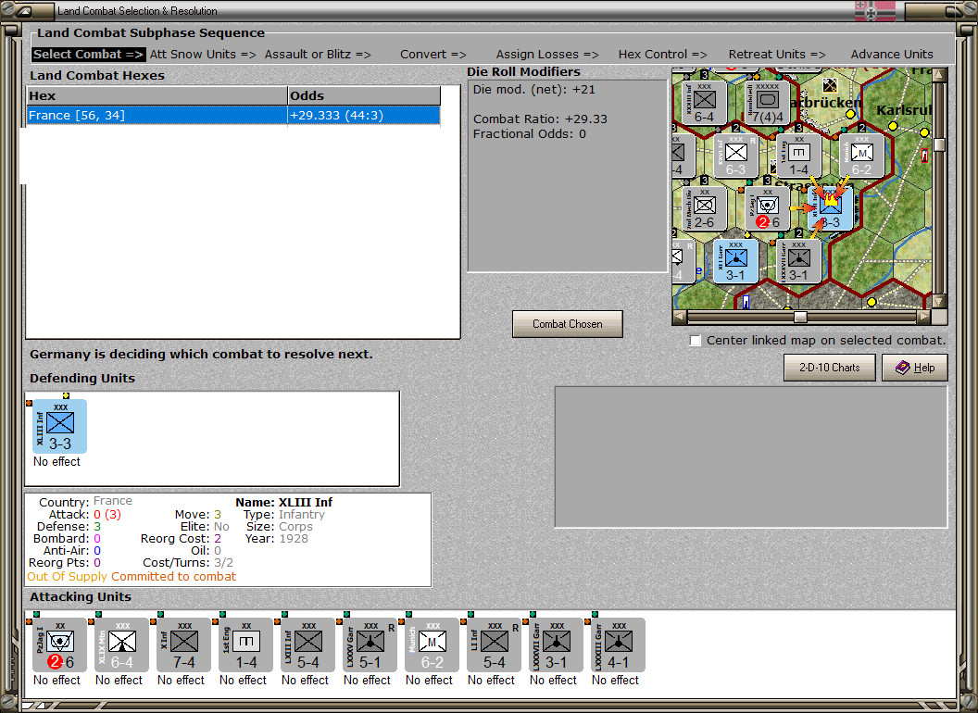Click the Combat Chosen button
The image size is (978, 713).
click(x=568, y=324)
